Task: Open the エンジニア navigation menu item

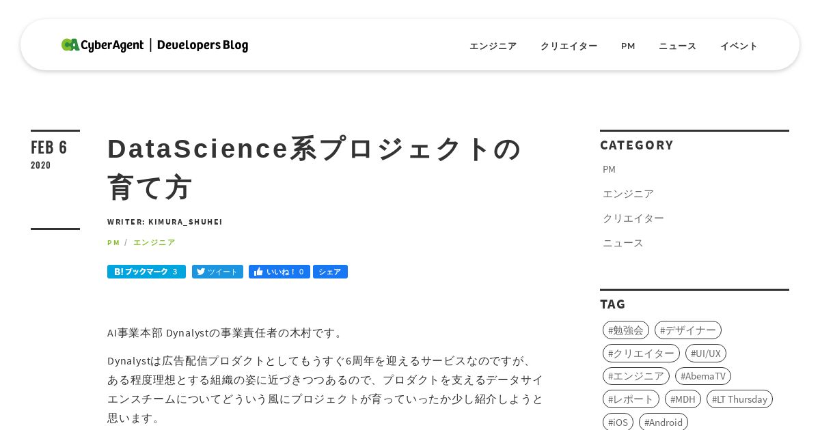Action: 493,46
